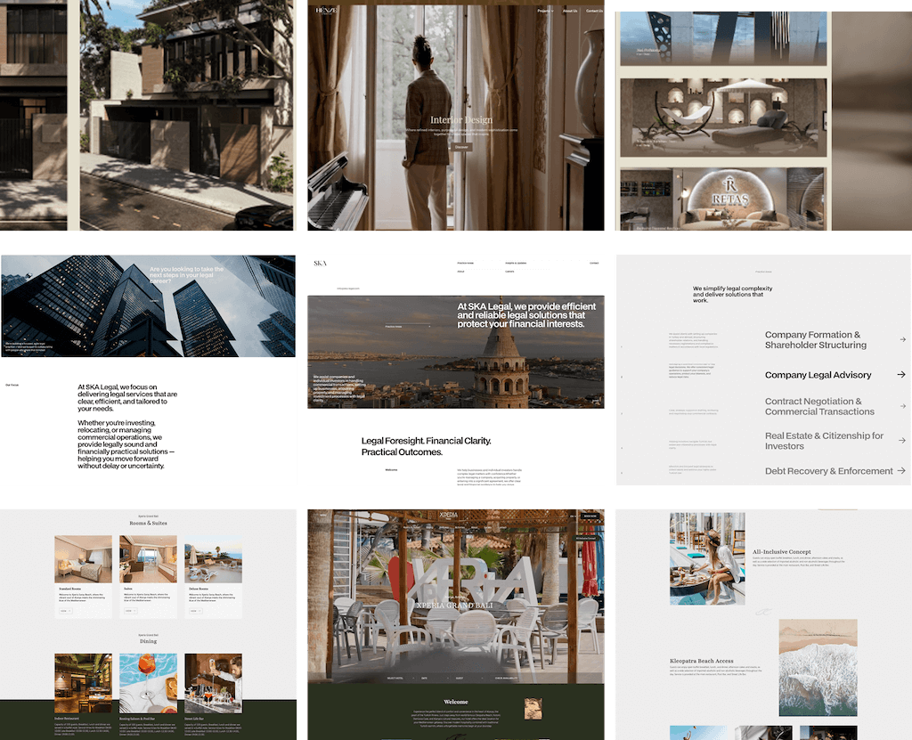912x740 pixels.
Task: Open the Guest selector in the booking bar
Action: click(x=468, y=679)
